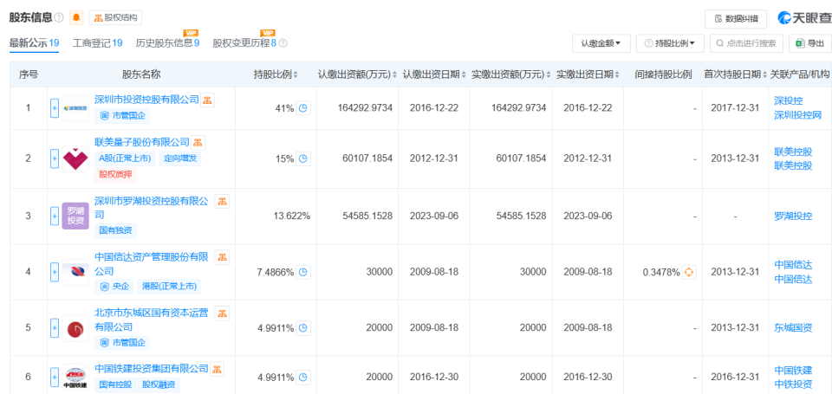Click the help icon after 股权变更历程

tap(283, 43)
